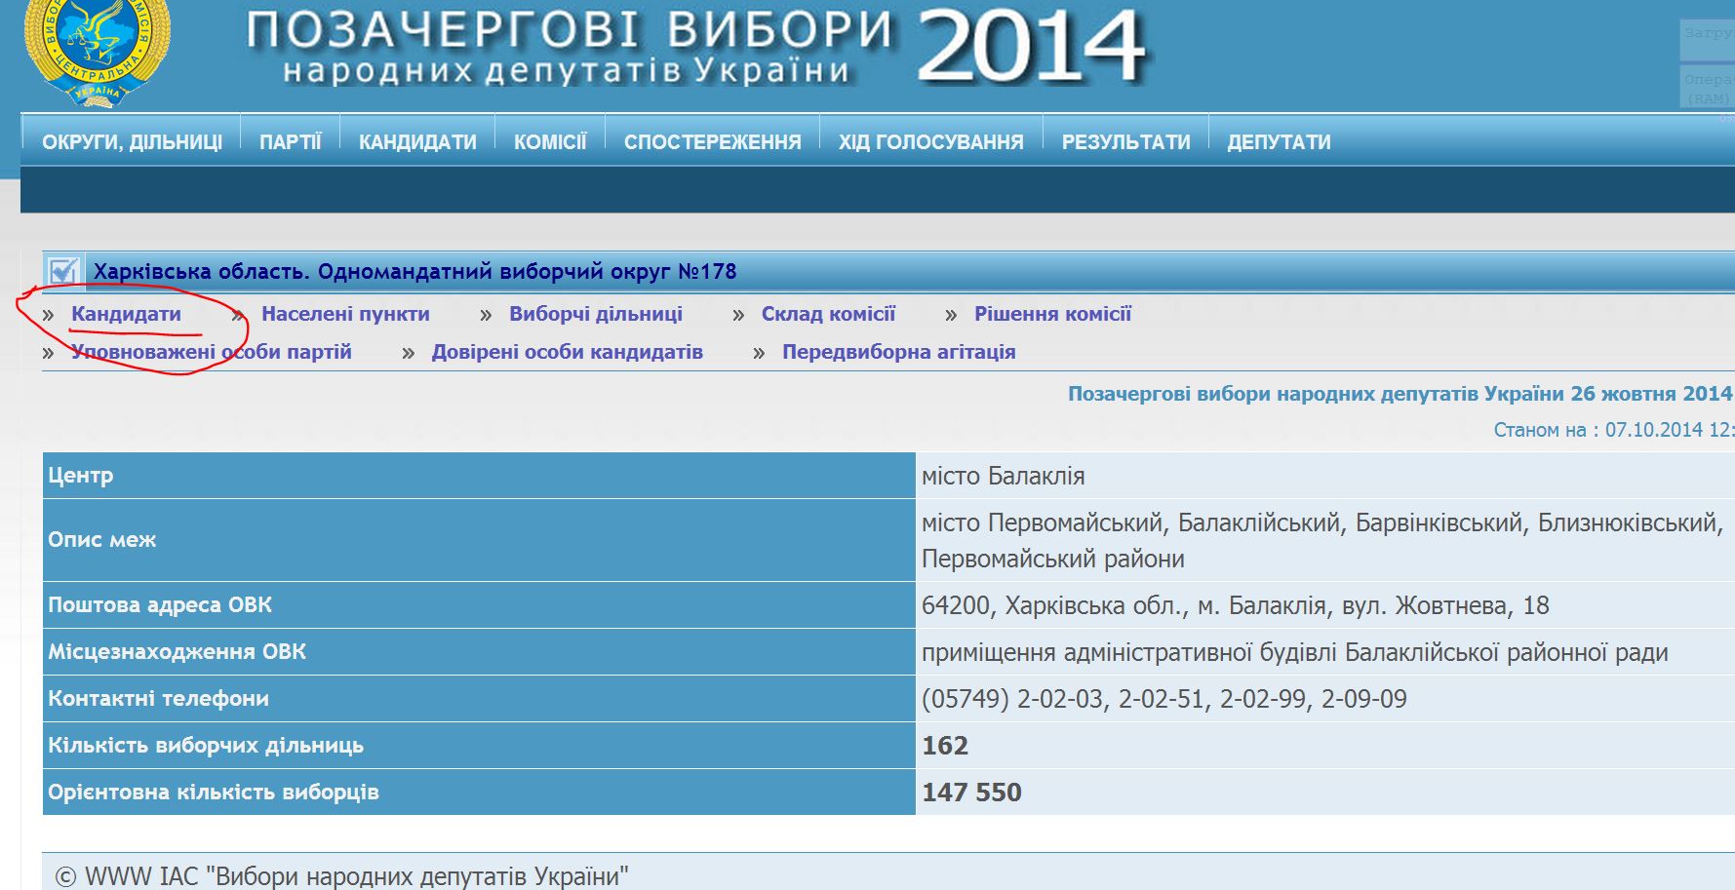Screen dimensions: 1735x890
Task: Open the РЕЗУЛЬТАТИ menu
Action: pos(1125,142)
